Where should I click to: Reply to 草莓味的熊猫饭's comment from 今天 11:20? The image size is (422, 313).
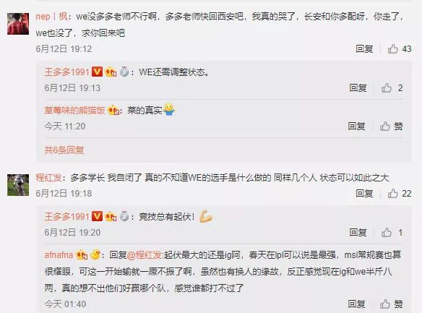[x=356, y=127]
